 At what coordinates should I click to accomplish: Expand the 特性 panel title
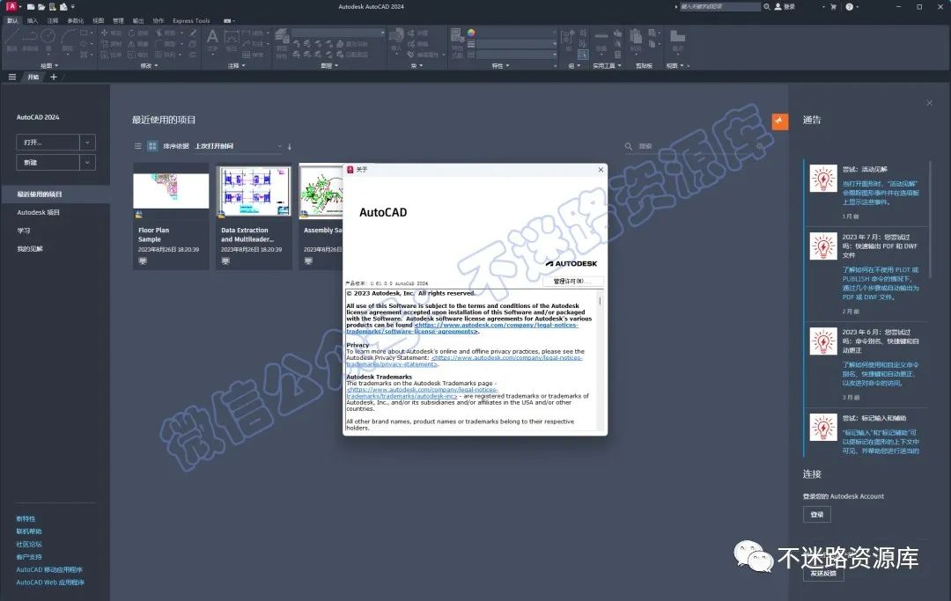pos(500,65)
